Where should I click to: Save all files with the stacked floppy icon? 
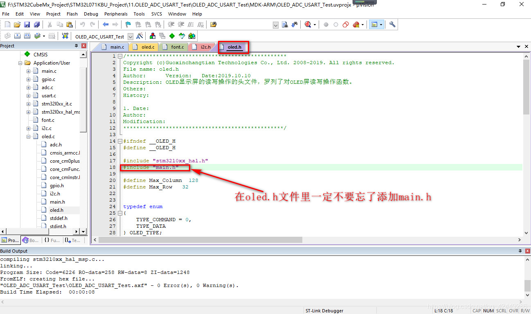coord(37,25)
